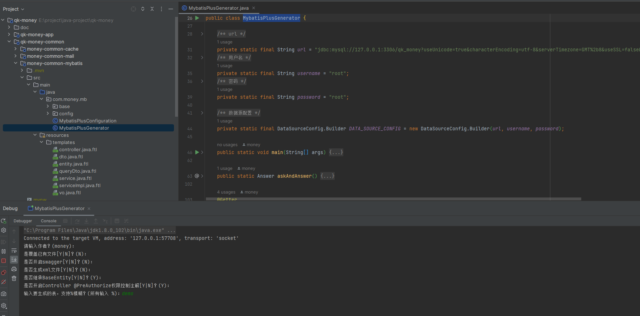This screenshot has height=316, width=640.
Task: Close MybatisPlusGenerator debug session tab
Action: tap(89, 209)
